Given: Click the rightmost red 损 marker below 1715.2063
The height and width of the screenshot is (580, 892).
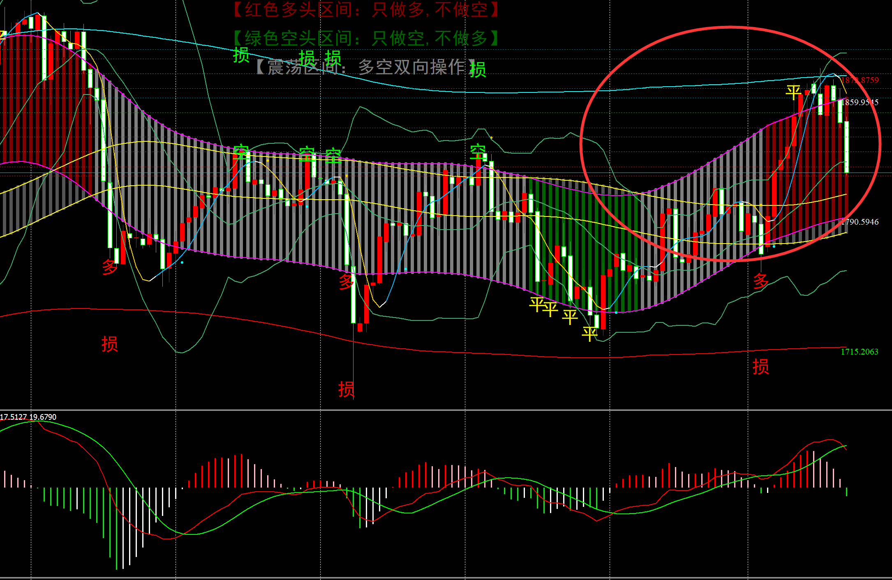Looking at the screenshot, I should tap(760, 366).
